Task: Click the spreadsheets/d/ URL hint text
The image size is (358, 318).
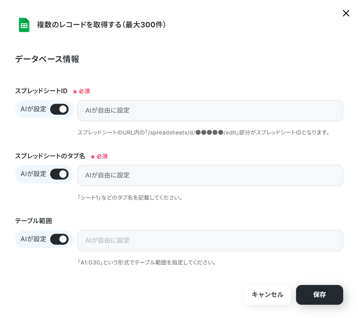Action: click(203, 132)
